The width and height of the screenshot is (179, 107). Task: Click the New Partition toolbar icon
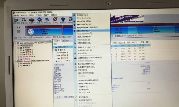[47, 20]
